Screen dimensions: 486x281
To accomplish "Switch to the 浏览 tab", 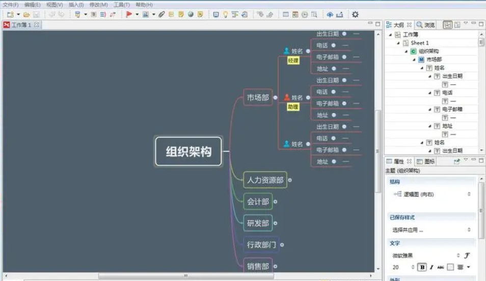I will tap(425, 25).
